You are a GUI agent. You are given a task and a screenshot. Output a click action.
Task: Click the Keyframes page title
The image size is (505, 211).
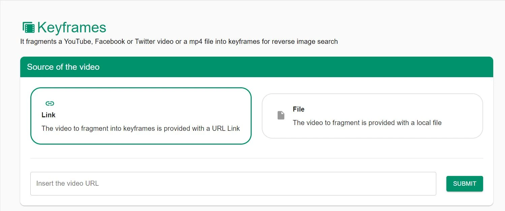point(72,28)
